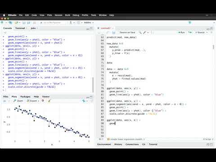
Task: Maximize the source editor pane
Action: click(x=211, y=28)
